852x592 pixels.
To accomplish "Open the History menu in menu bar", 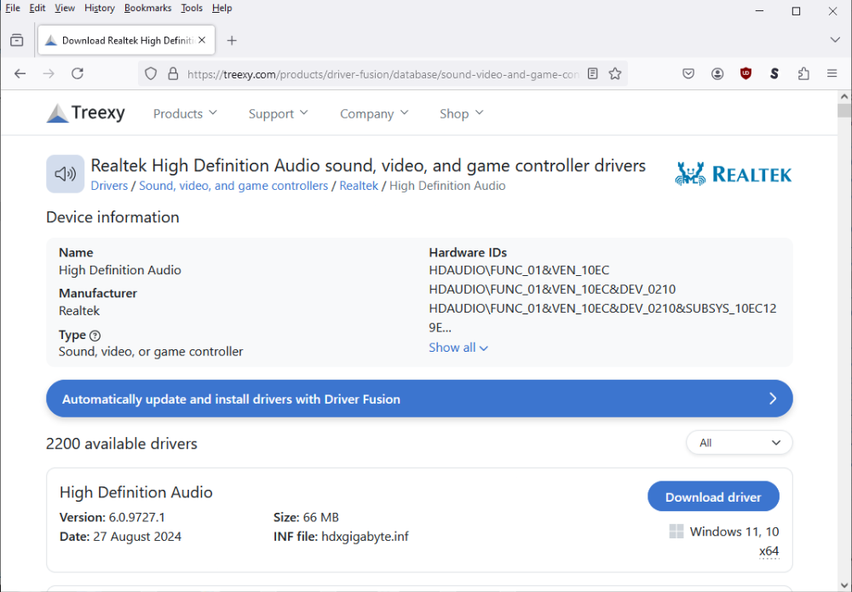I will click(100, 8).
